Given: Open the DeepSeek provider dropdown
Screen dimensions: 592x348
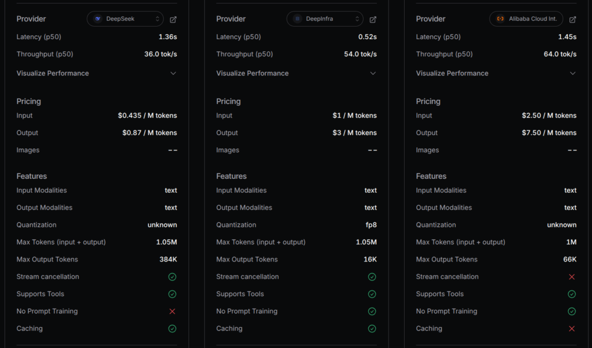Looking at the screenshot, I should coord(125,19).
